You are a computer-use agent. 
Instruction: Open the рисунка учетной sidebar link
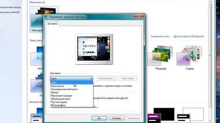[x=10, y=12]
